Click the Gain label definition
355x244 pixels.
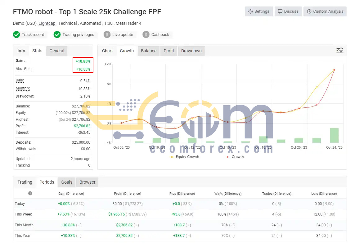(20, 61)
